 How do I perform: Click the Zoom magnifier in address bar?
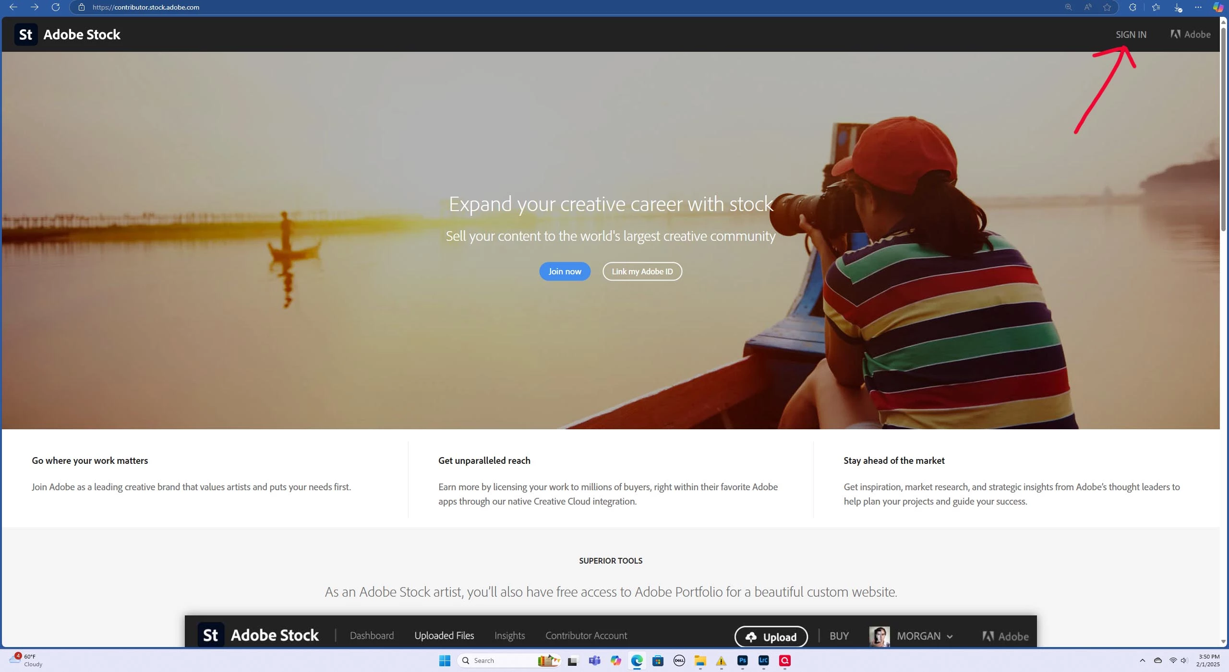tap(1068, 7)
